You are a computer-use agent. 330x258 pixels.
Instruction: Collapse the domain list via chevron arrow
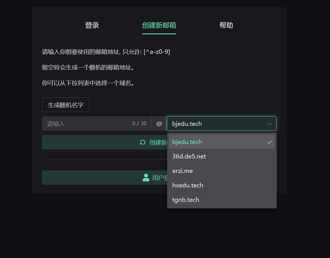(x=269, y=124)
